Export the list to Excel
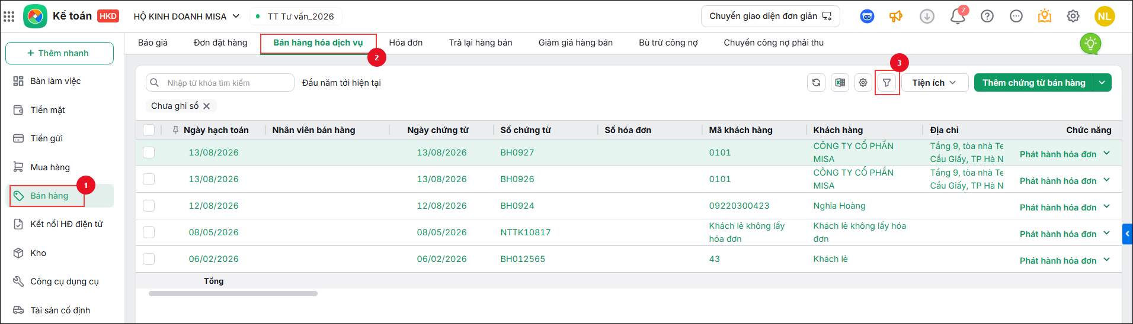The image size is (1133, 324). 840,83
